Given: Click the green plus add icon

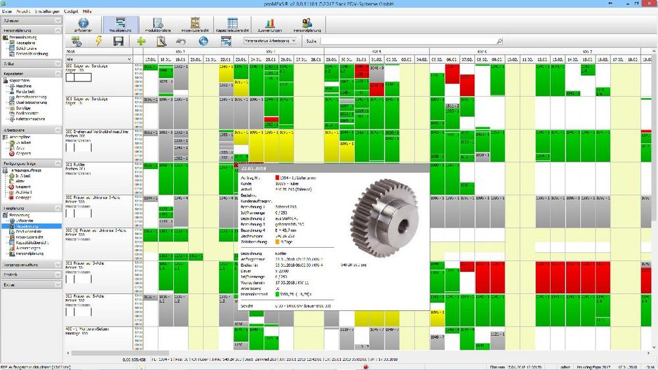Looking at the screenshot, I should click(141, 41).
